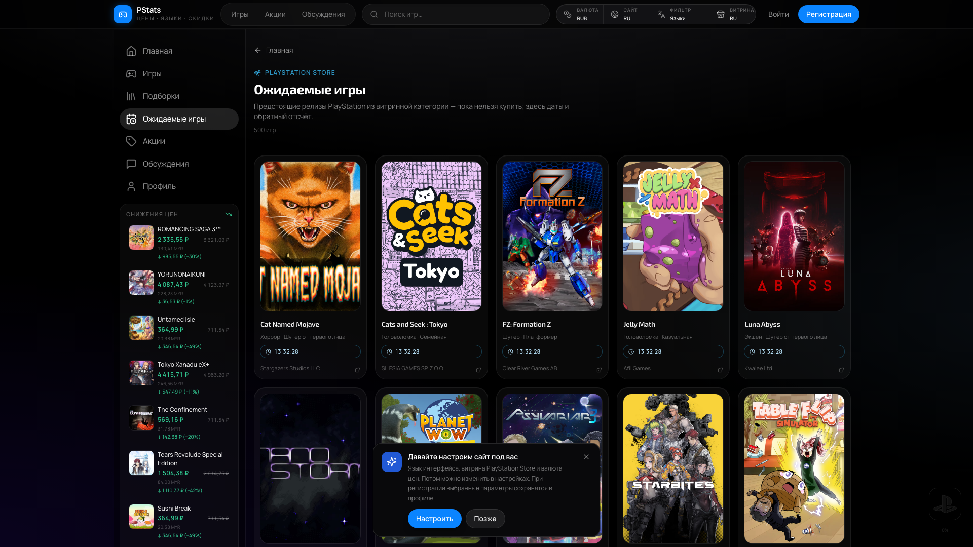Click the countdown timer under Luna Abyss
Viewport: 973px width, 547px height.
tap(794, 351)
